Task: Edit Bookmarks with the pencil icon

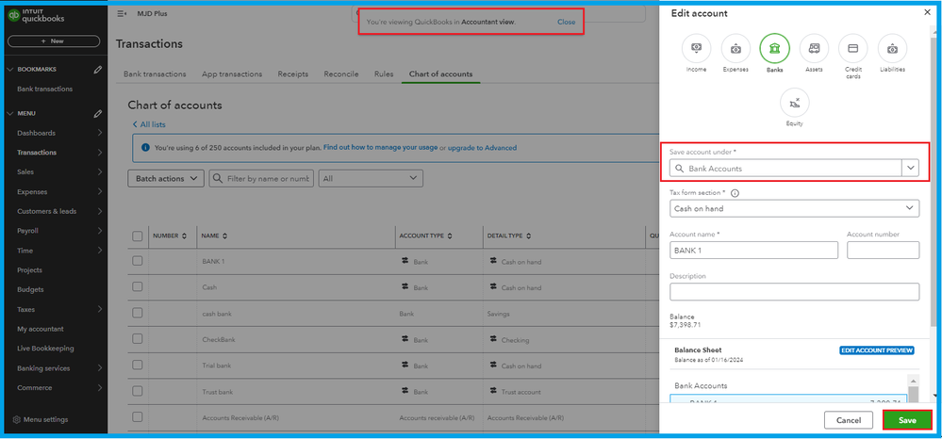Action: click(x=98, y=70)
